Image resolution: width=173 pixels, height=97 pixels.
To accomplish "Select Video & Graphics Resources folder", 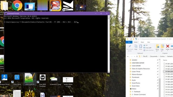I will (141, 69).
